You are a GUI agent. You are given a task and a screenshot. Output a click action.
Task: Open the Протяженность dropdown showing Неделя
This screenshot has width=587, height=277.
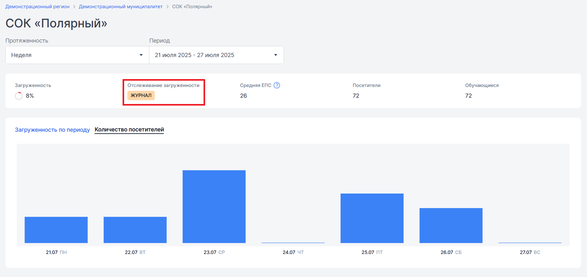pyautogui.click(x=77, y=55)
